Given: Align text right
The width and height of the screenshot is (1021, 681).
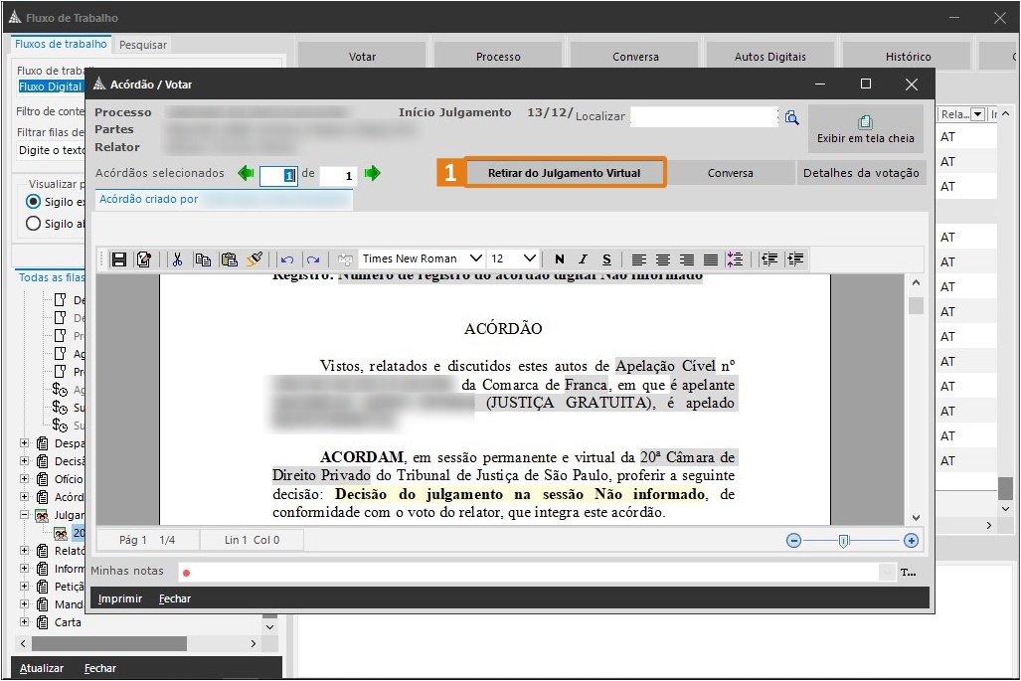Looking at the screenshot, I should (687, 259).
